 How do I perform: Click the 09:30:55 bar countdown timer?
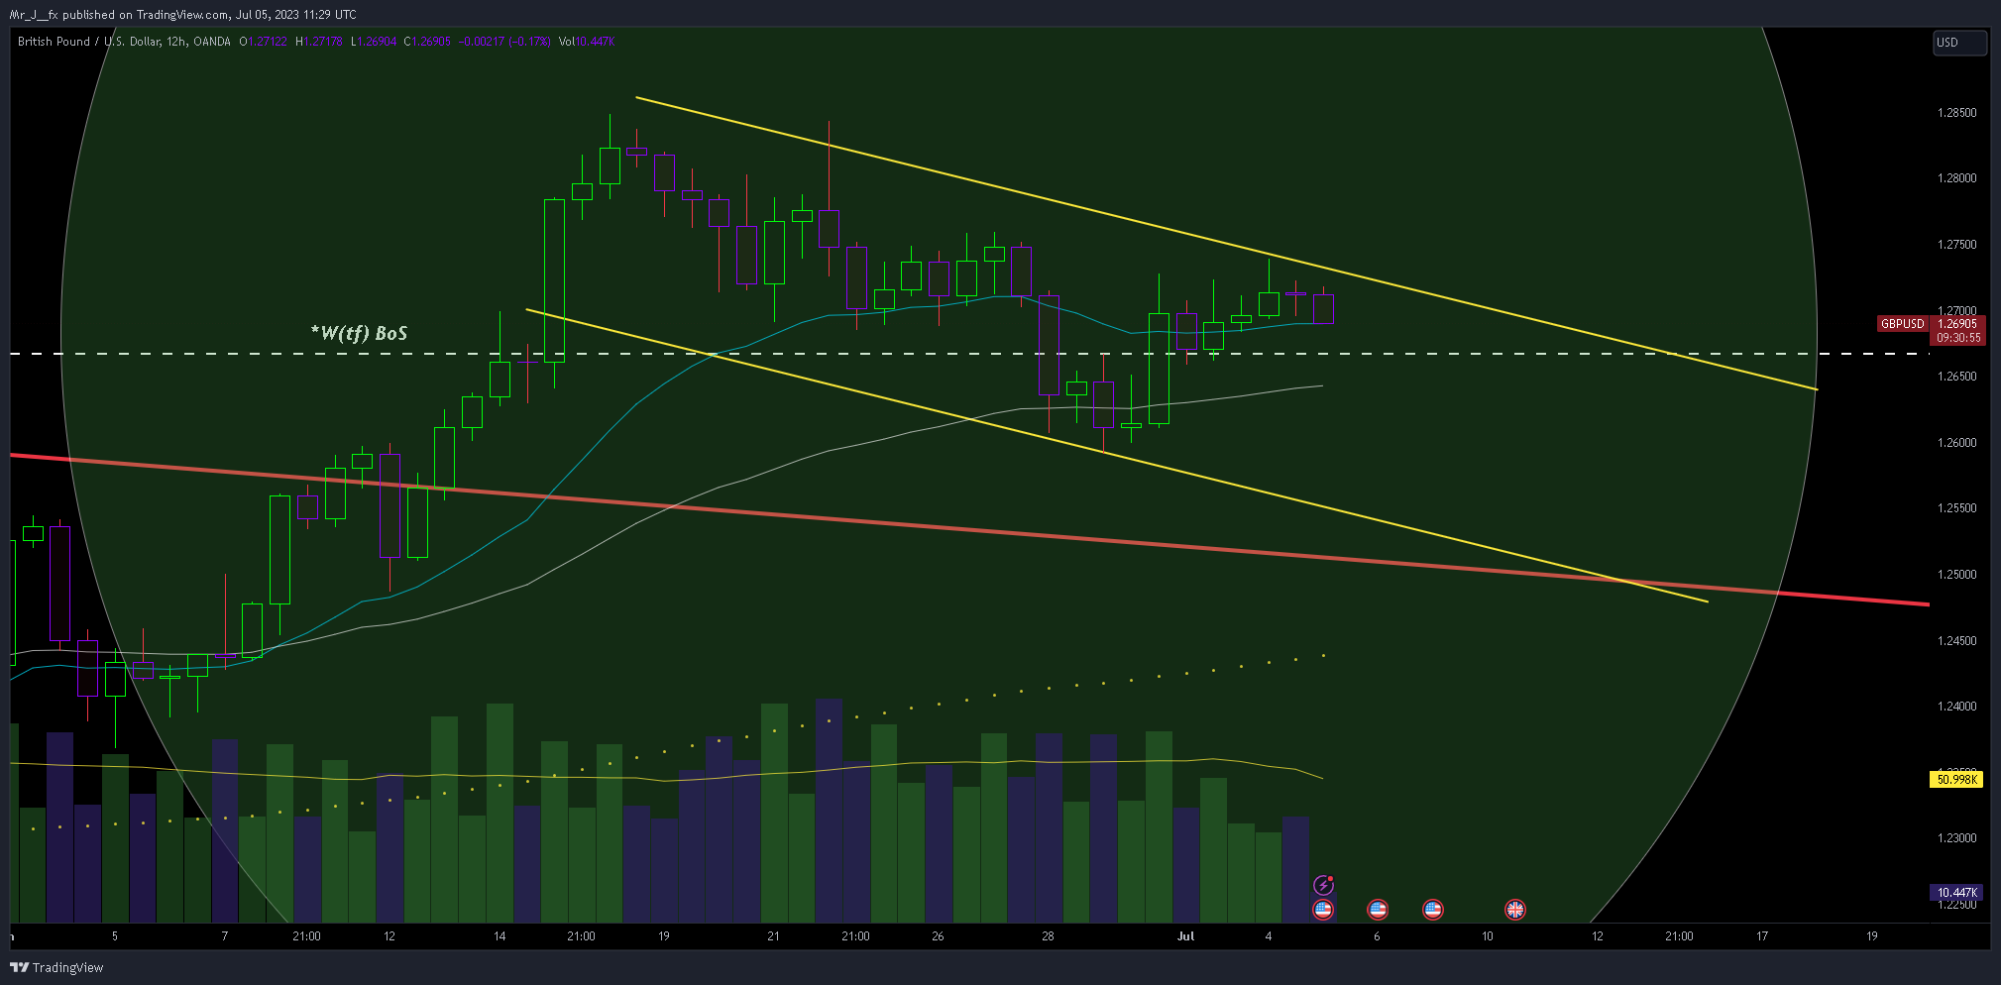(x=1957, y=338)
